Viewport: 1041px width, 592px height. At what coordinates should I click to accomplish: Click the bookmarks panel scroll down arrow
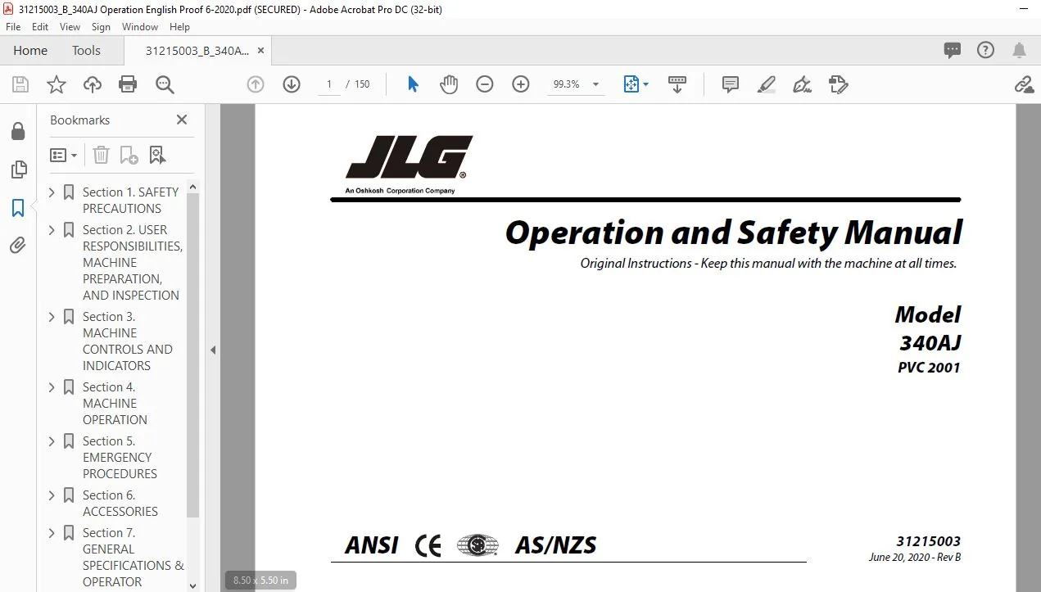tap(193, 585)
